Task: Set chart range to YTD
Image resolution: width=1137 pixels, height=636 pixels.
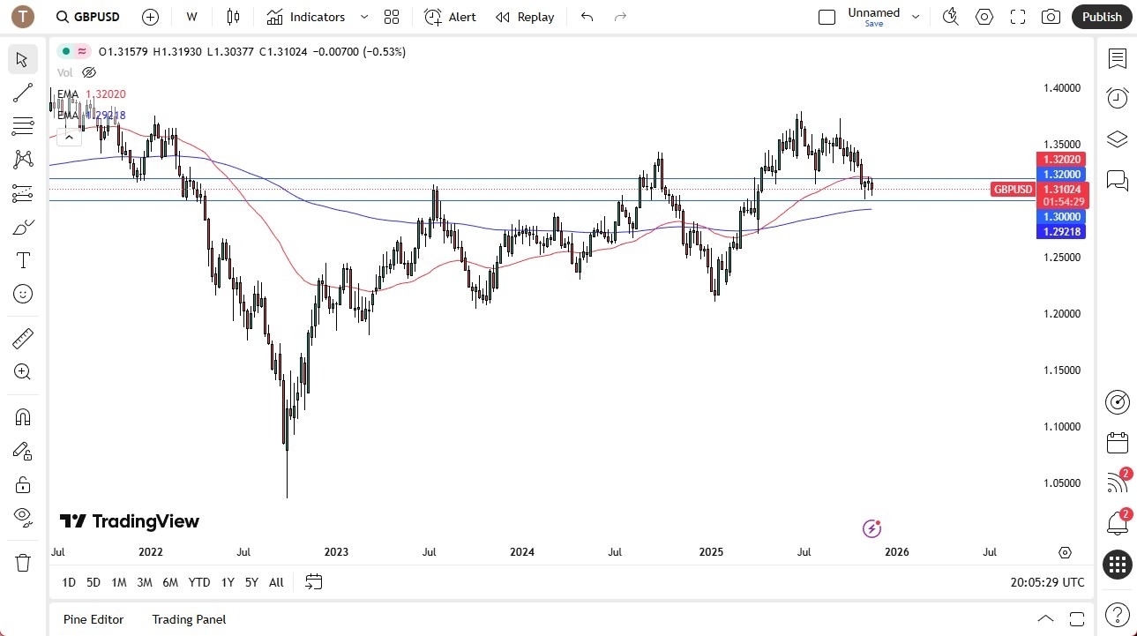Action: (x=199, y=582)
